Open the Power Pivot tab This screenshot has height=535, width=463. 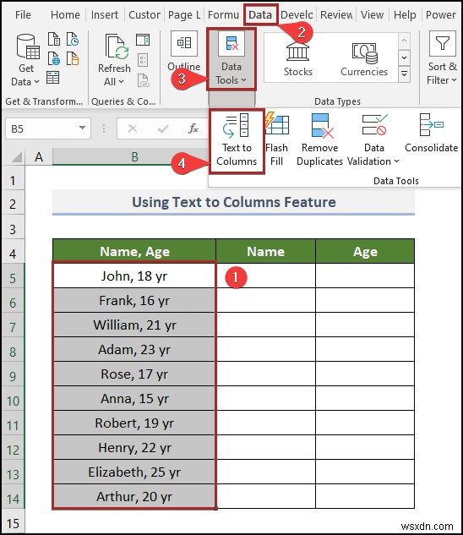coord(440,14)
